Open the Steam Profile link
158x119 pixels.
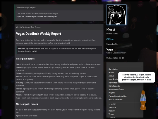112,44
